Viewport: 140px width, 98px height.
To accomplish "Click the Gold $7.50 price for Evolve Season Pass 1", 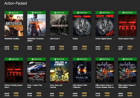I will 129,49.
